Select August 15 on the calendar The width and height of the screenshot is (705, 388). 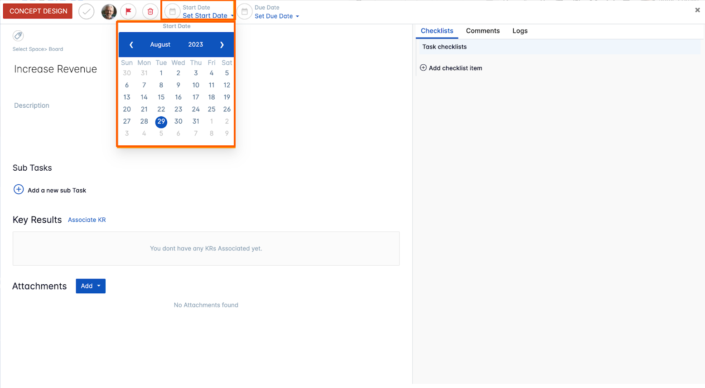(x=161, y=97)
